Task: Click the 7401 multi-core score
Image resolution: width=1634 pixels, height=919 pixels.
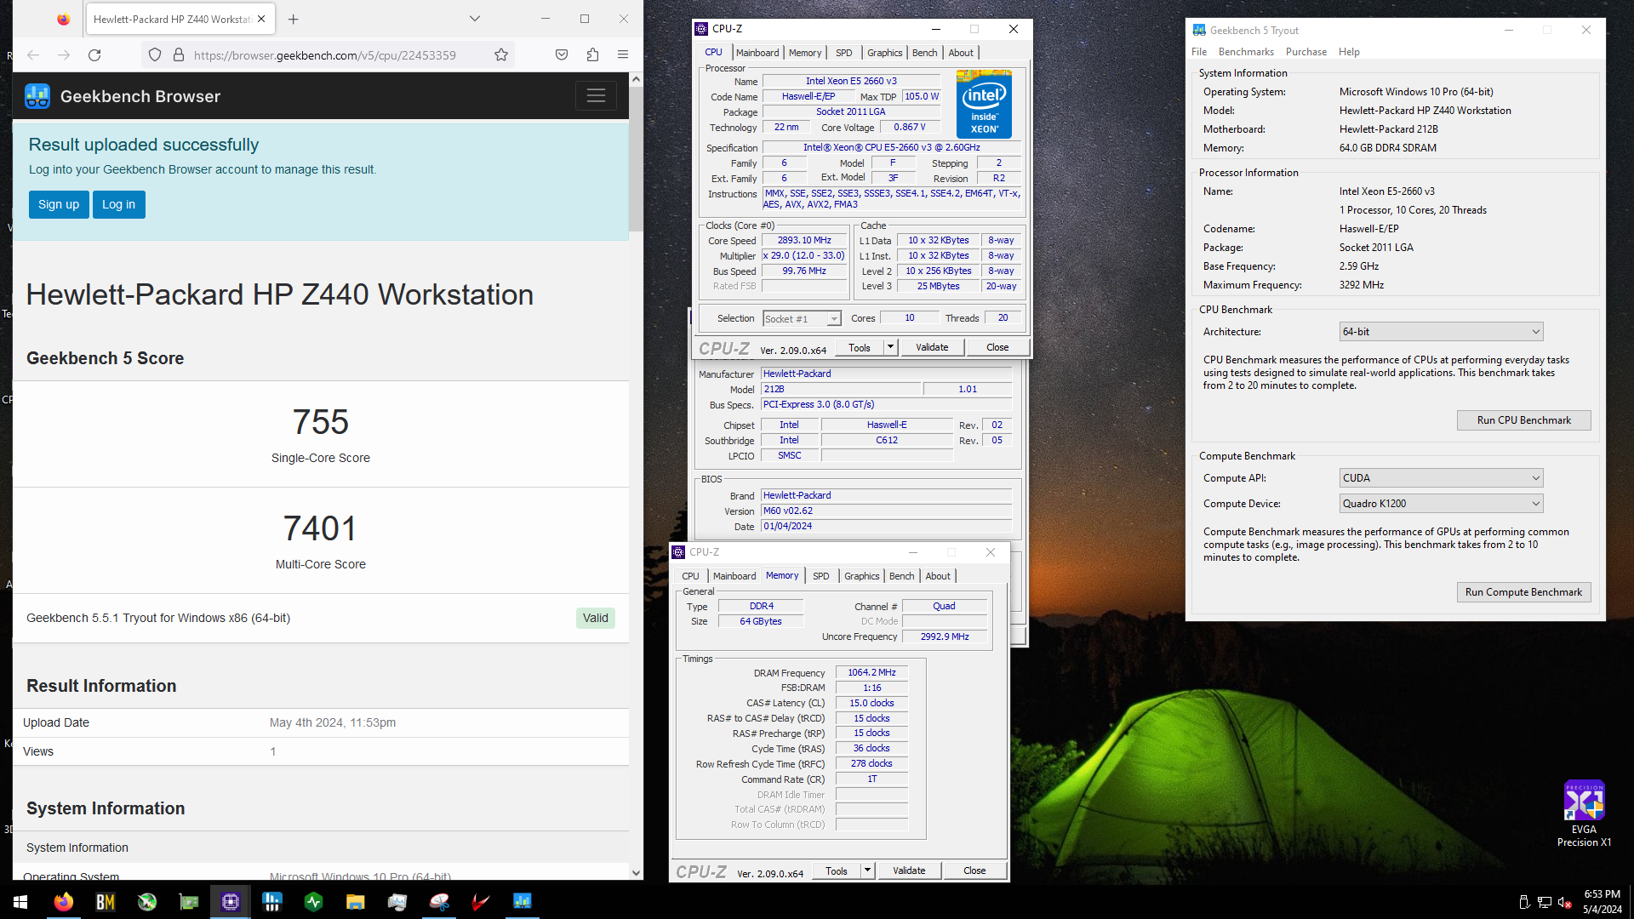Action: tap(321, 528)
